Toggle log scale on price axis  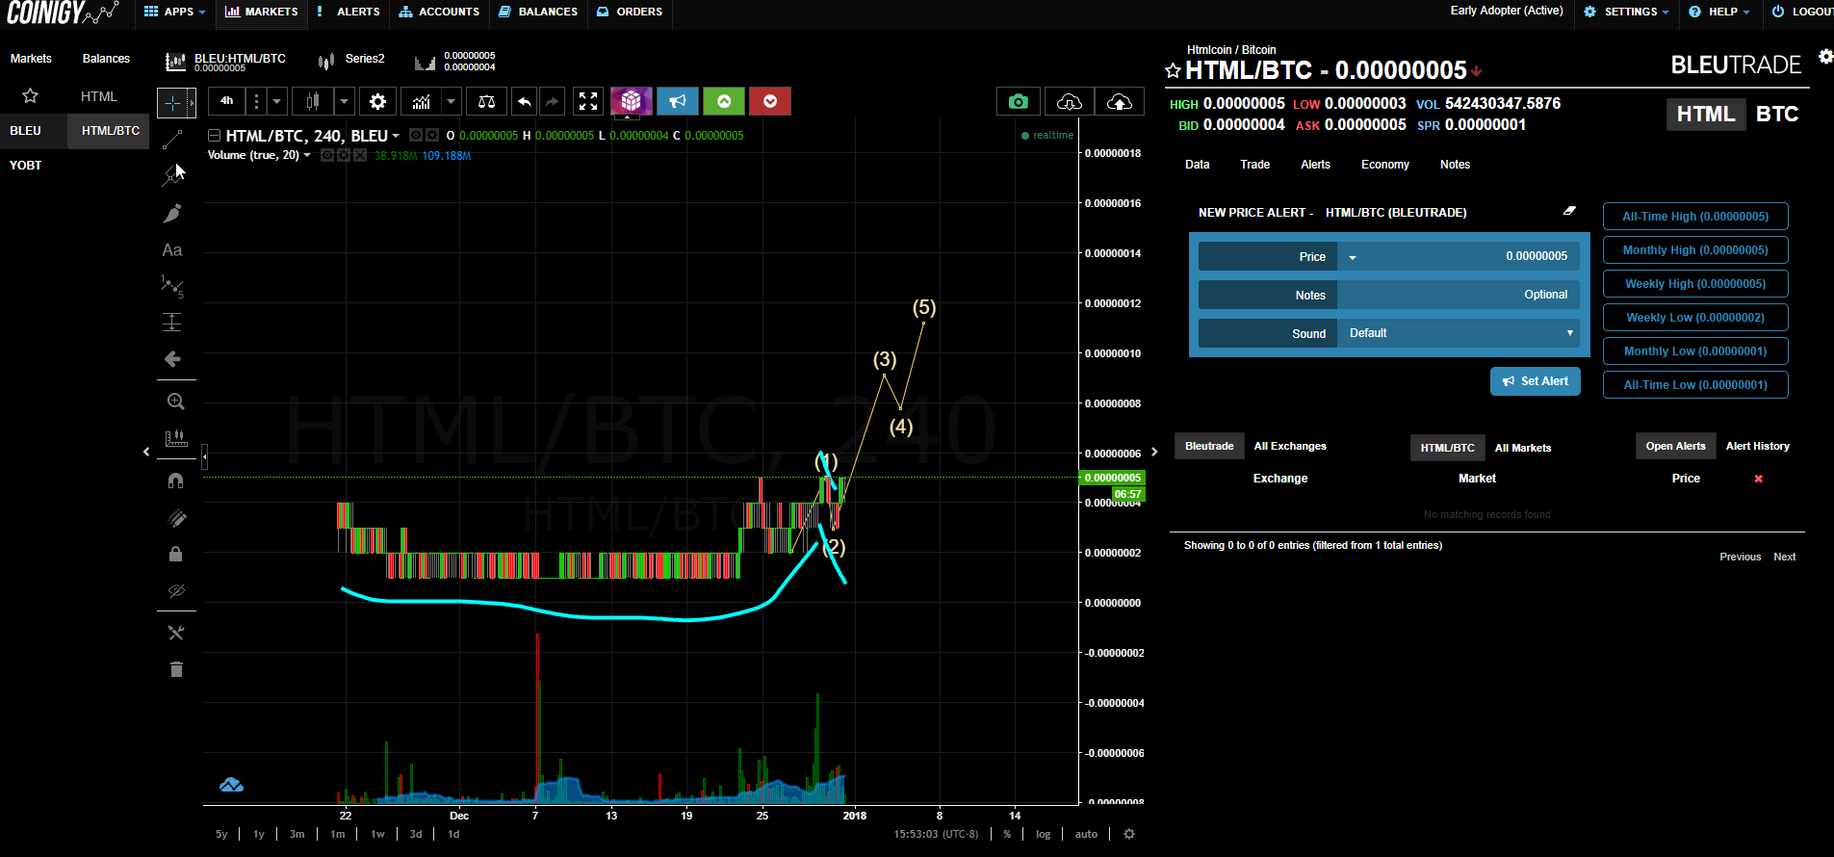pyautogui.click(x=1043, y=834)
